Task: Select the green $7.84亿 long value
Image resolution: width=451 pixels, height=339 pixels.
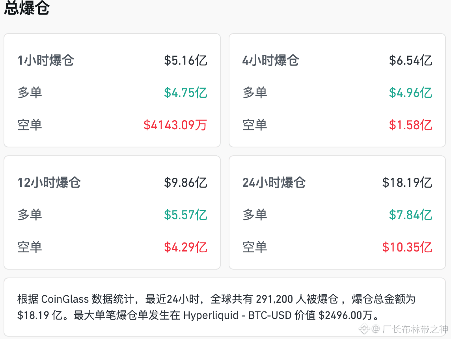Action: [410, 215]
